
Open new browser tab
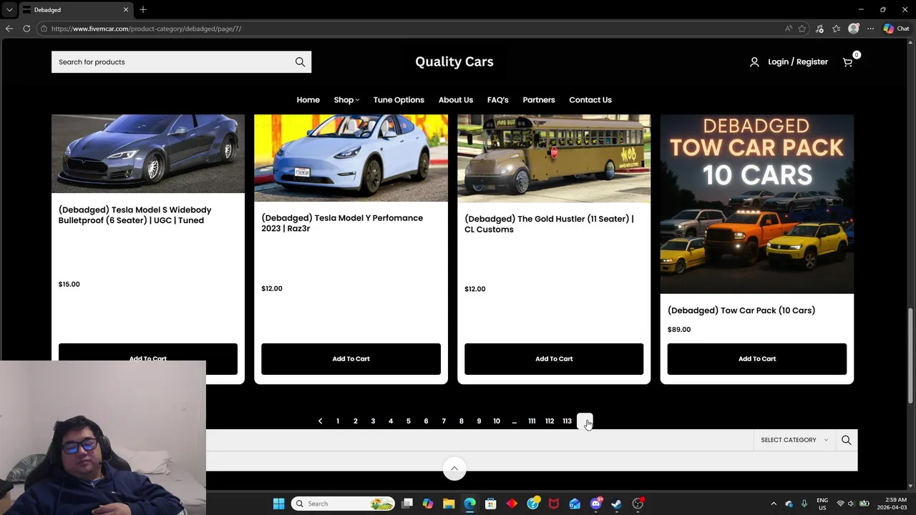click(x=143, y=9)
